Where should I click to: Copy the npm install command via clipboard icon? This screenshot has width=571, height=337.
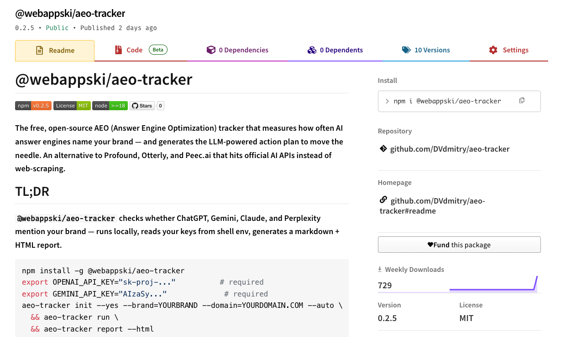[x=522, y=101]
